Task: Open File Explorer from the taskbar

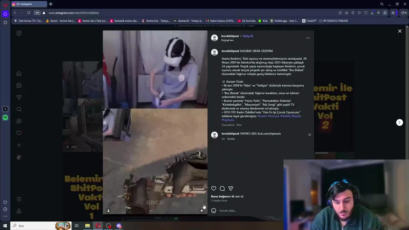Action: (87, 226)
